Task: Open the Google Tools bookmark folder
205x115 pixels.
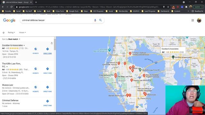Action: pyautogui.click(x=72, y=11)
